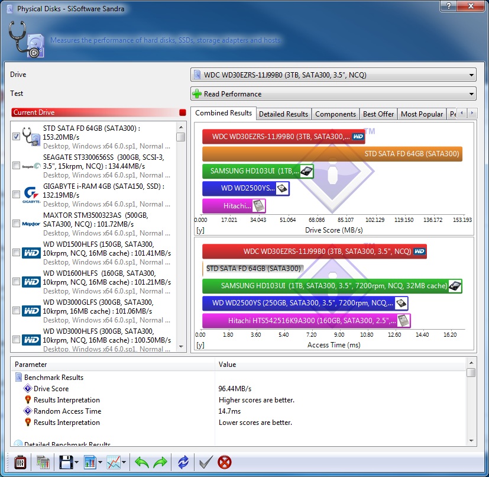The height and width of the screenshot is (477, 489).
Task: Click the green back arrow icon
Action: click(x=142, y=462)
